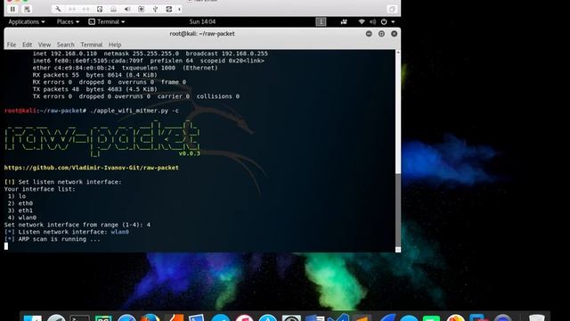Click the terminal cursor block
The width and height of the screenshot is (570, 321).
[6, 246]
